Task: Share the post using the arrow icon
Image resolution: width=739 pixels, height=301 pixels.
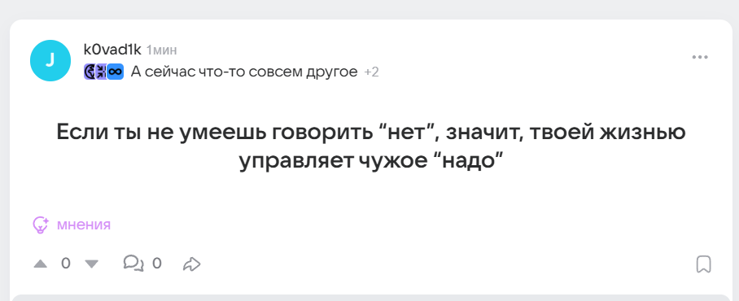Action: [x=192, y=264]
